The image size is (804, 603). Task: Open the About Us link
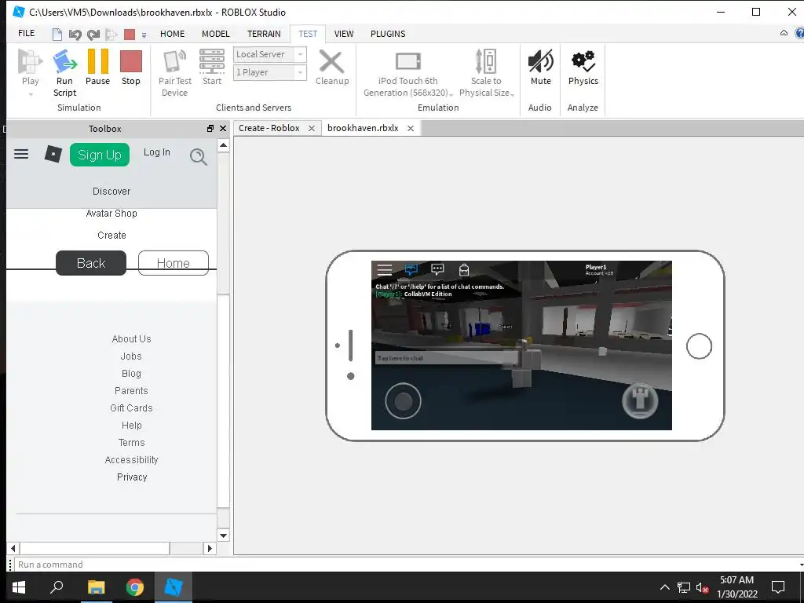click(131, 339)
